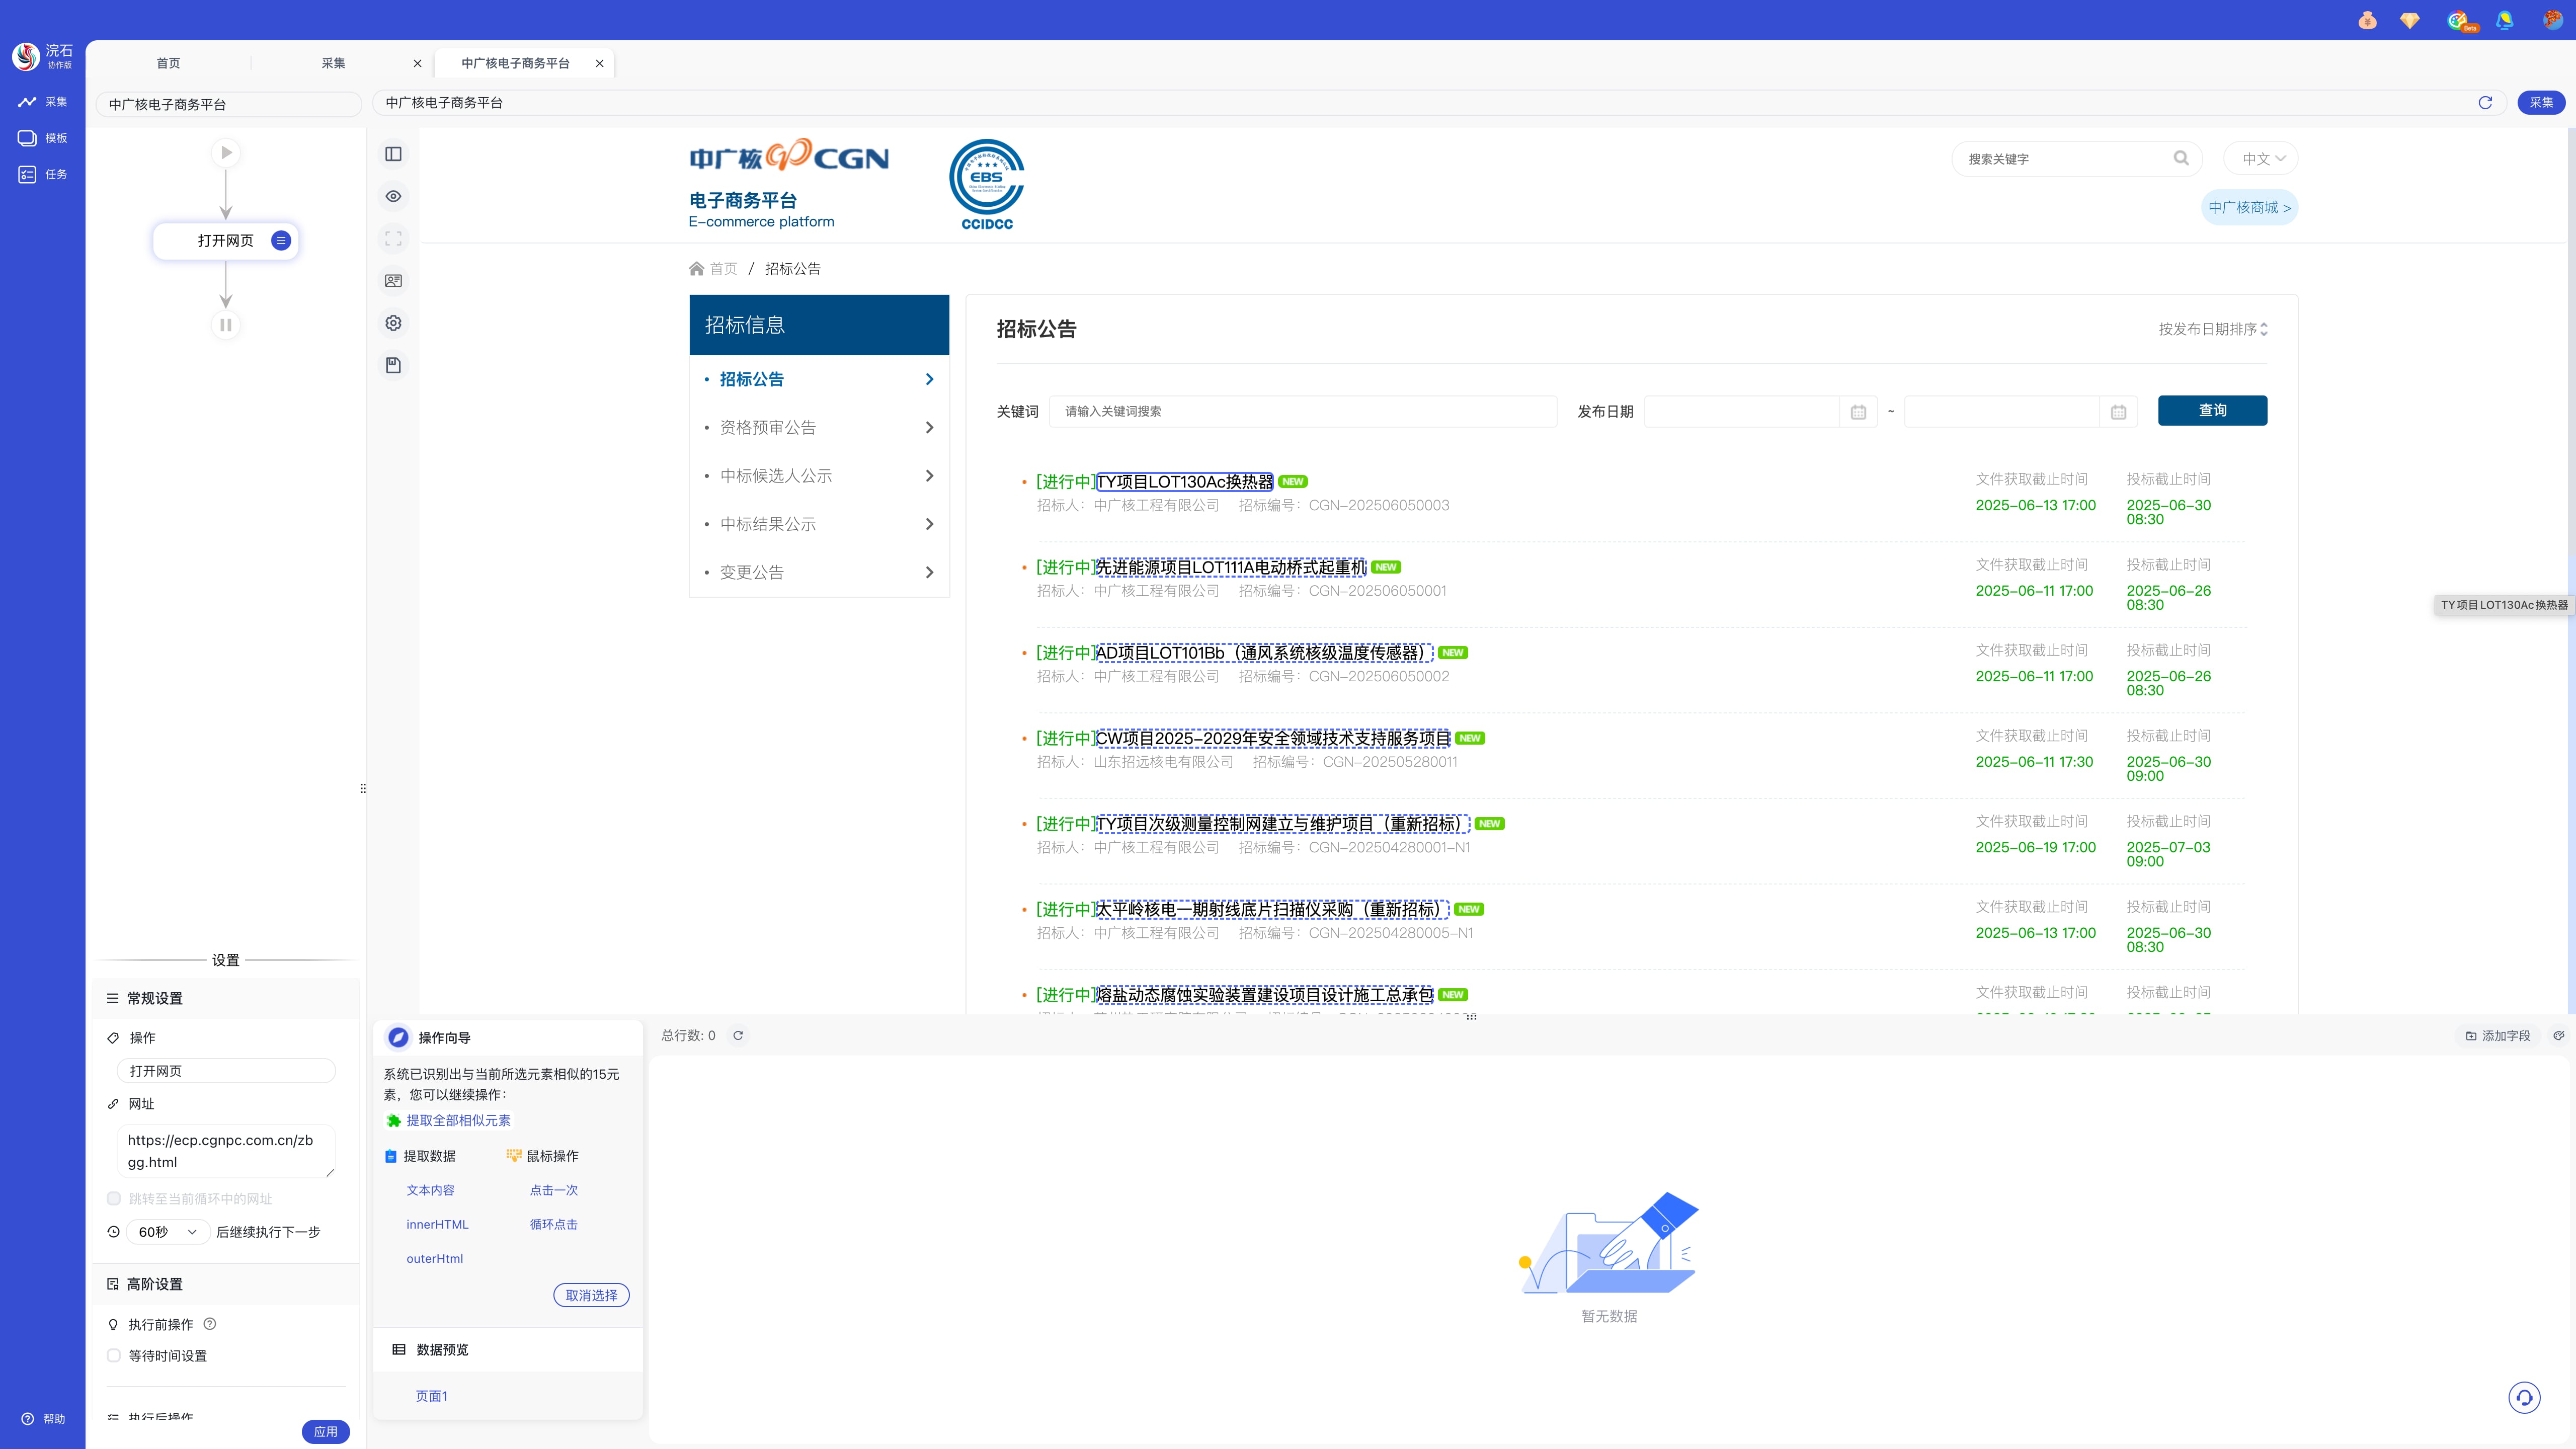Click 提取全部相似元素 link
The image size is (2576, 1449).
tap(458, 1121)
